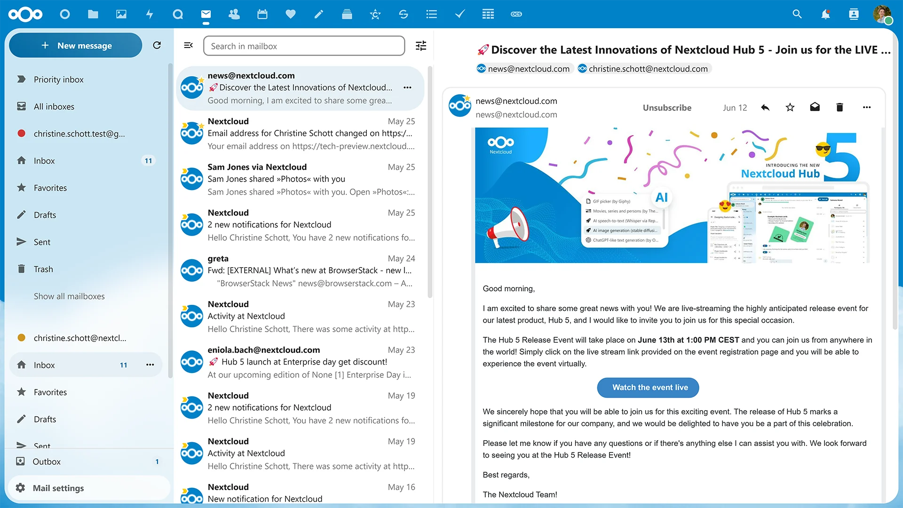Open the options menu for the christine.schott Inbox
Viewport: 903px width, 508px height.
(x=150, y=365)
